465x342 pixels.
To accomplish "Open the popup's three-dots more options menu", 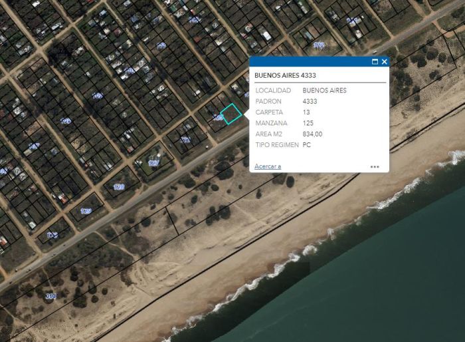I will tap(375, 167).
